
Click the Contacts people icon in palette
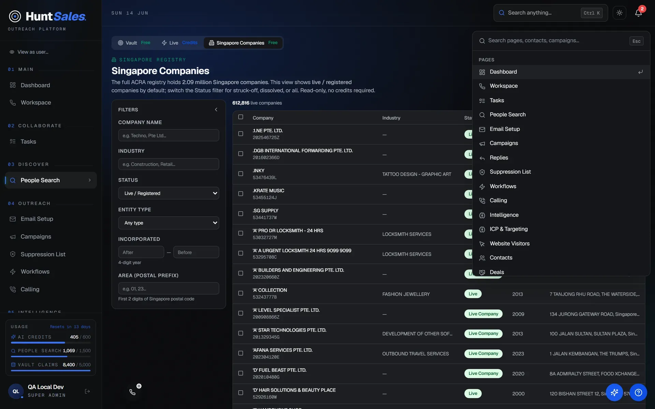point(482,258)
